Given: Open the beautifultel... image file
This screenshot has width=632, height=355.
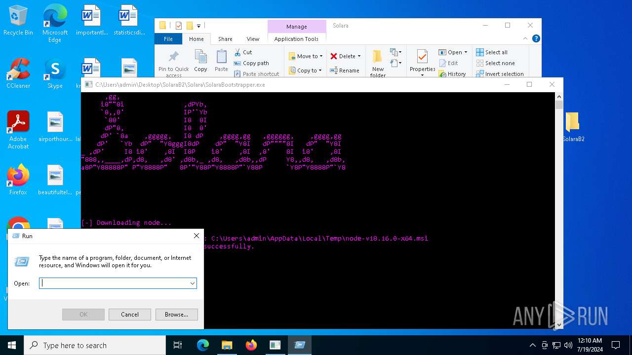Looking at the screenshot, I should click(55, 180).
